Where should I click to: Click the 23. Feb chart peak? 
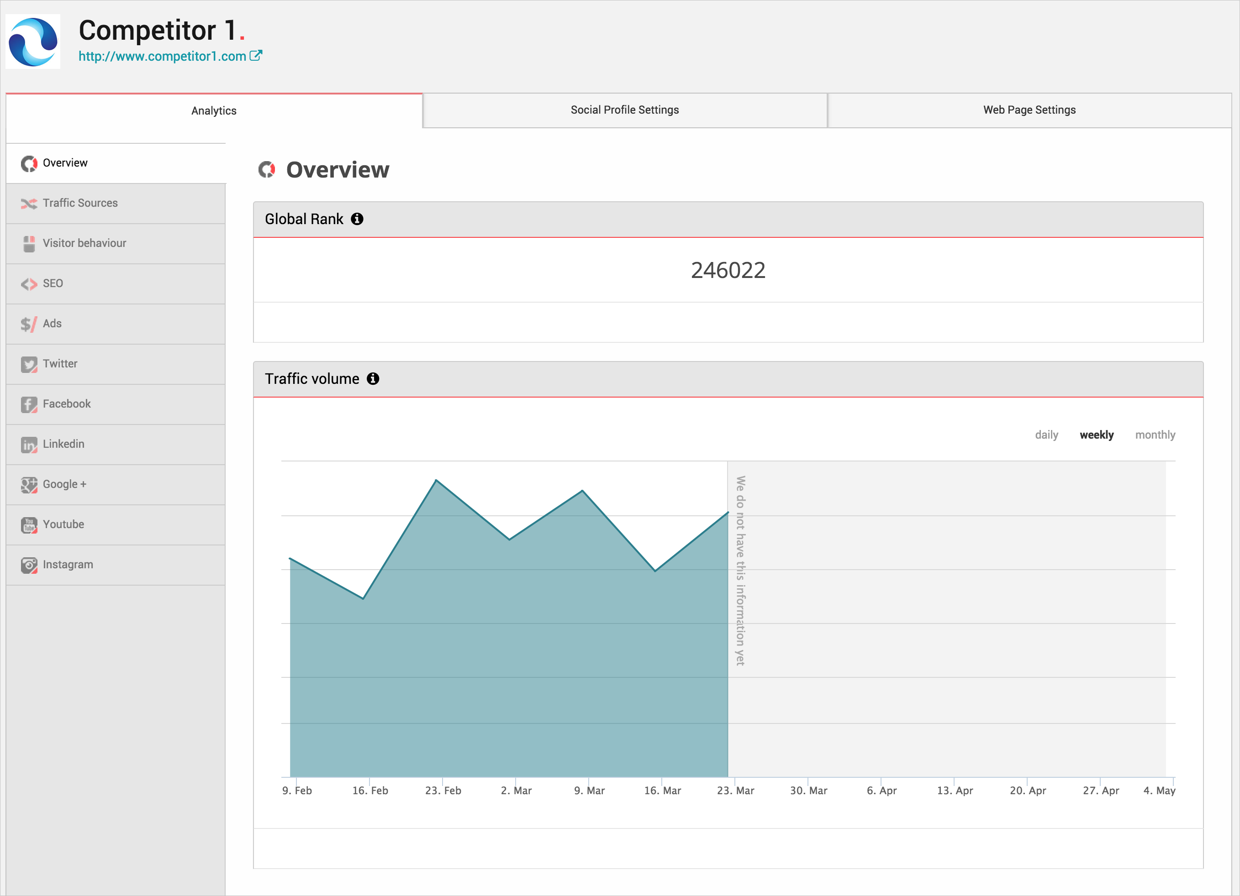[436, 480]
